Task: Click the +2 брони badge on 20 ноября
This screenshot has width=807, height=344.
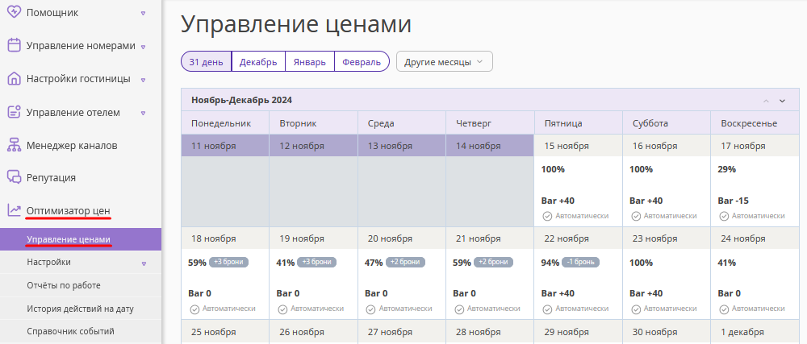Action: click(406, 263)
